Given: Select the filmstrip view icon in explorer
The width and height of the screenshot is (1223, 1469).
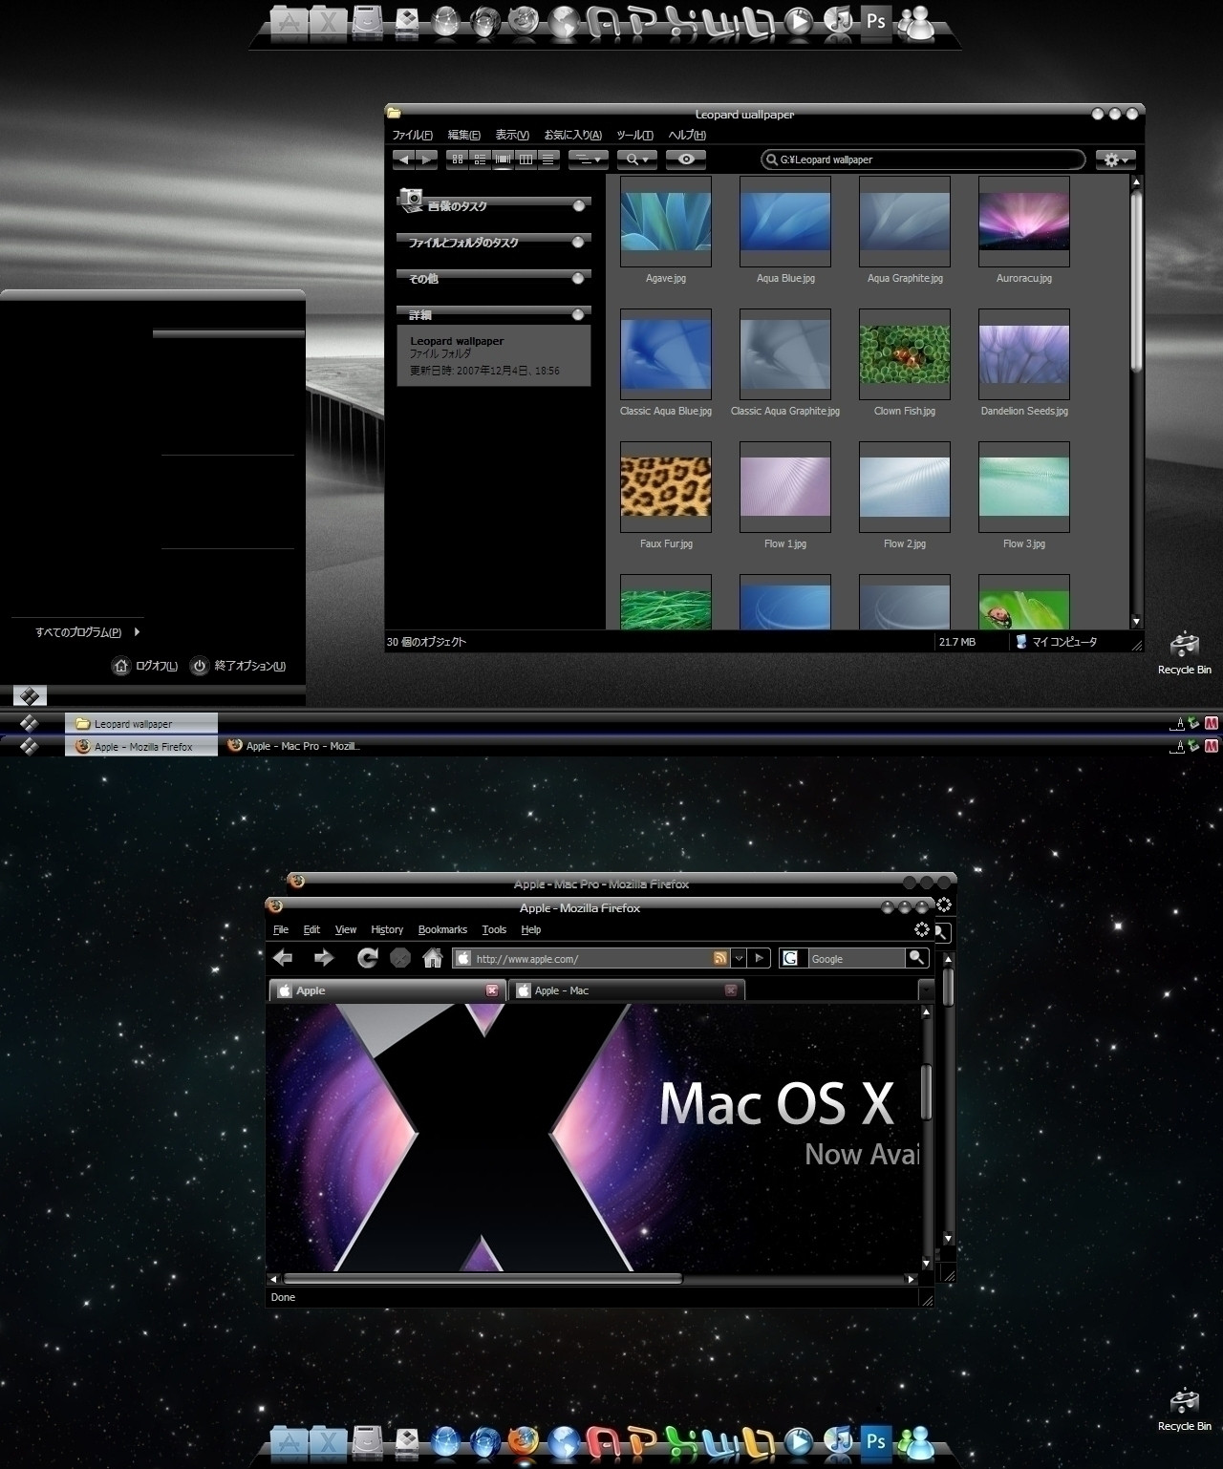Looking at the screenshot, I should click(503, 160).
